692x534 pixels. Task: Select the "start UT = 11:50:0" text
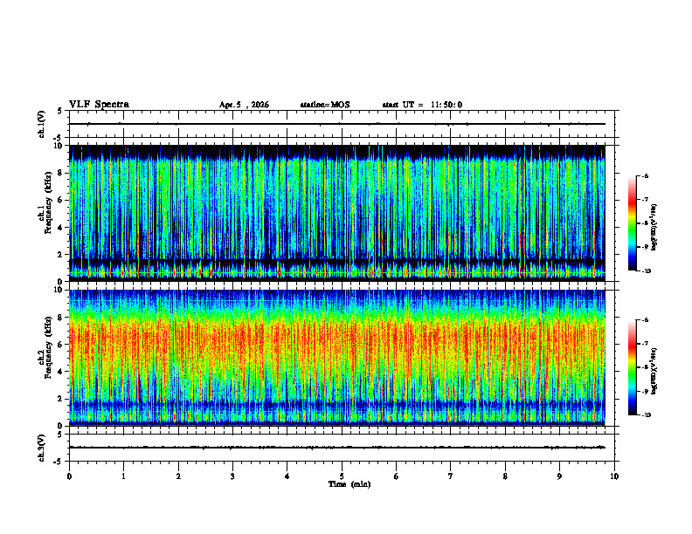pyautogui.click(x=422, y=105)
